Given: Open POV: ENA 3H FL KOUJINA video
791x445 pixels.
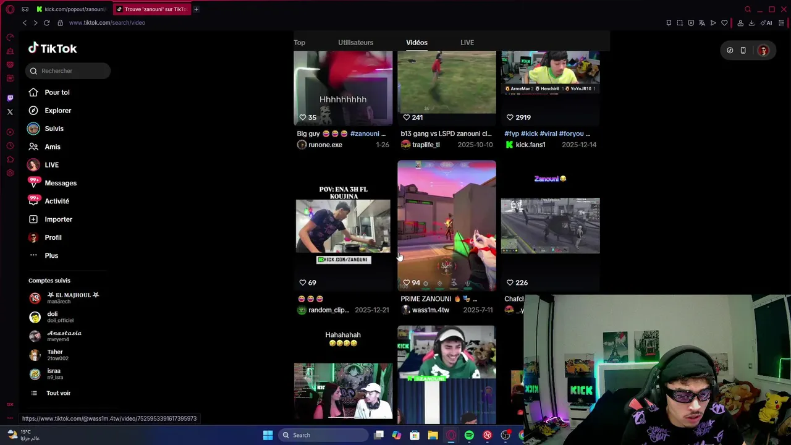Looking at the screenshot, I should pyautogui.click(x=343, y=226).
